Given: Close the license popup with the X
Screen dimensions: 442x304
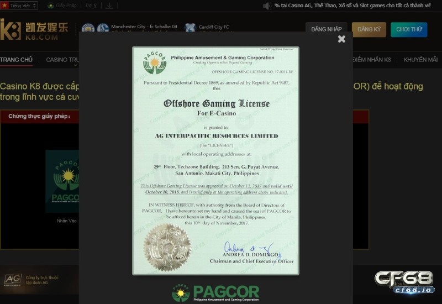Looking at the screenshot, I should click(341, 39).
